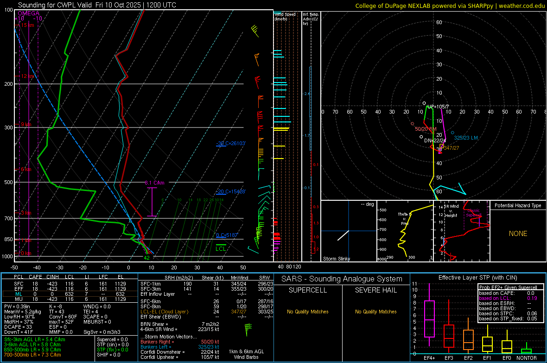Click the LowRH = 97% value
The image size is (547, 363).
pos(19,317)
